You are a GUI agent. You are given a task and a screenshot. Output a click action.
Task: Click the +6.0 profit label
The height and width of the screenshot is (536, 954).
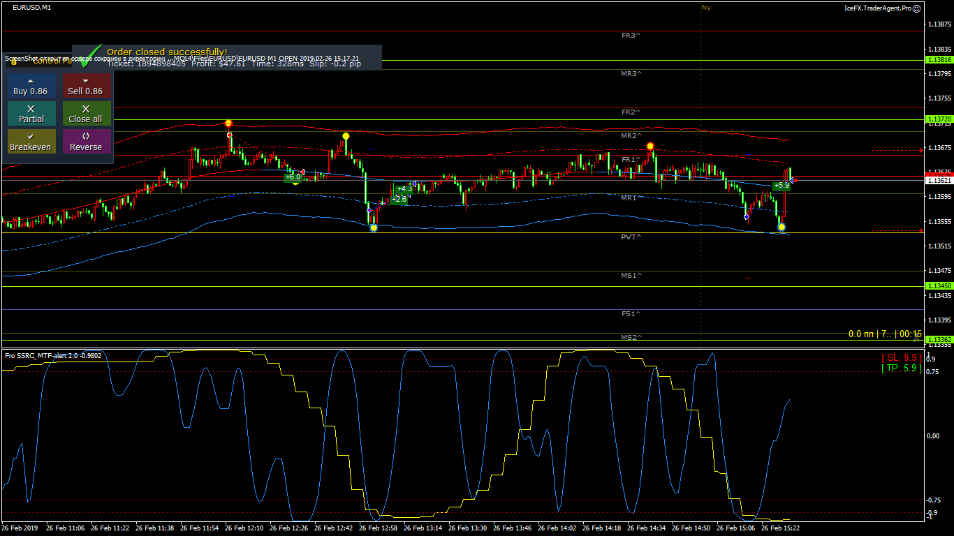coord(293,177)
